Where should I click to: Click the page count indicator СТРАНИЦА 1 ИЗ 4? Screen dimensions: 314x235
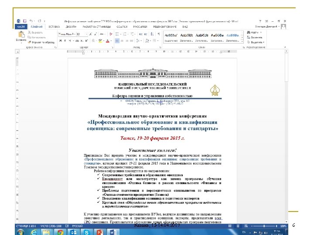[x=26, y=226]
